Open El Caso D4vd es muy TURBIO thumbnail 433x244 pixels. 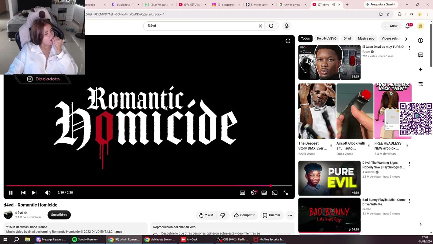coord(329,62)
